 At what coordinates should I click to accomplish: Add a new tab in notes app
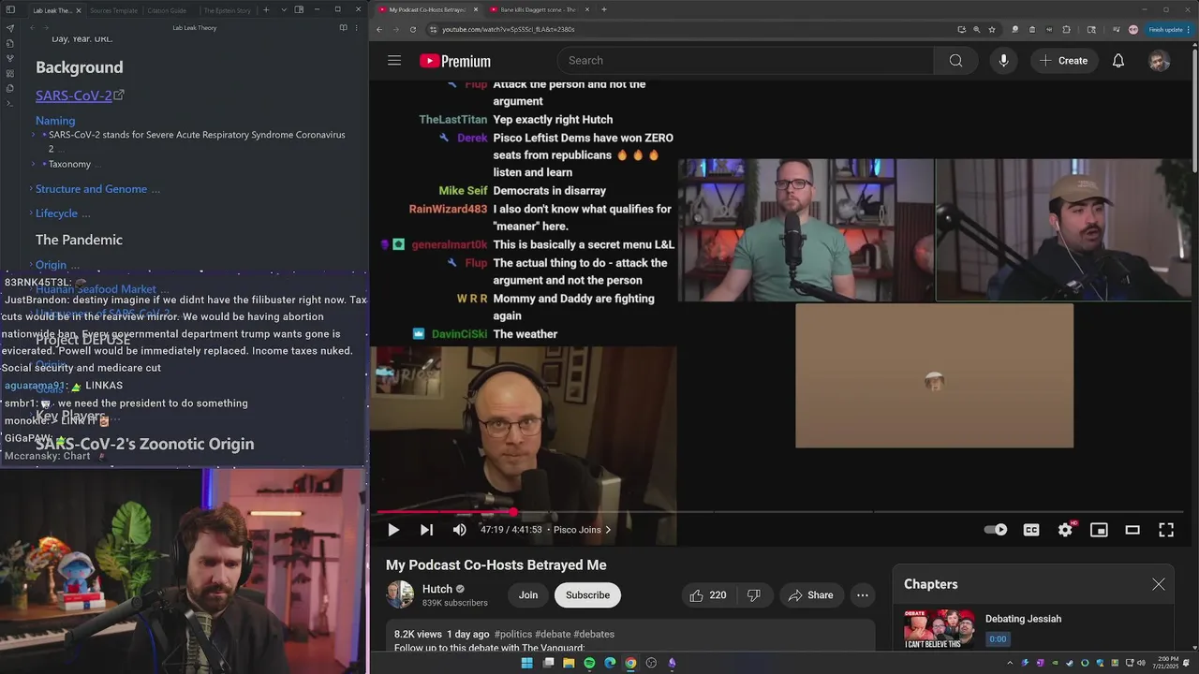coord(266,10)
